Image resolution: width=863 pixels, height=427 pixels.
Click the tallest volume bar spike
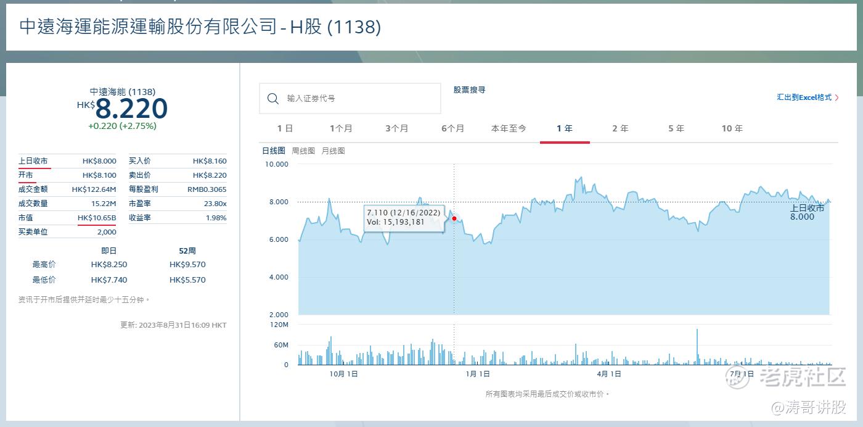tap(697, 347)
